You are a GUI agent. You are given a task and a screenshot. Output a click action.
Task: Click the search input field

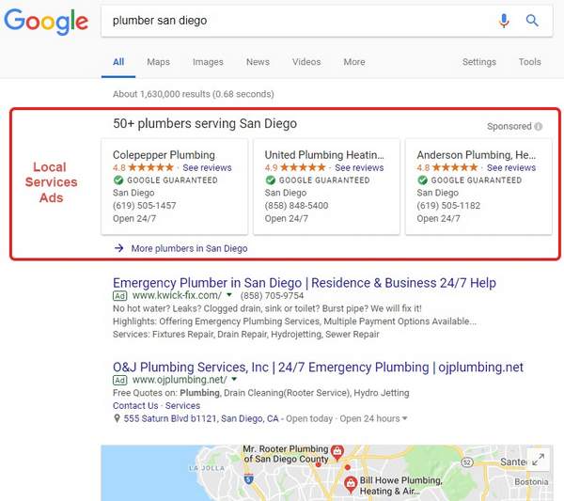(x=301, y=21)
